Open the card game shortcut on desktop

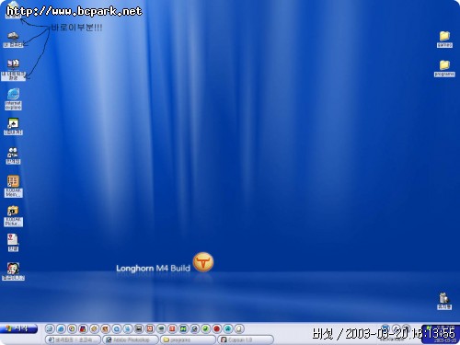pyautogui.click(x=13, y=126)
